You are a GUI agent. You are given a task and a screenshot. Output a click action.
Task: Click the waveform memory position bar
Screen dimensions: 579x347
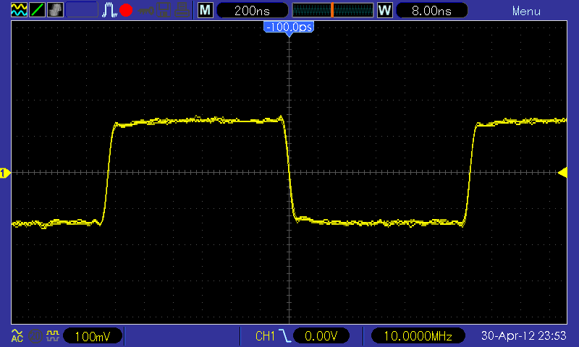[x=333, y=10]
